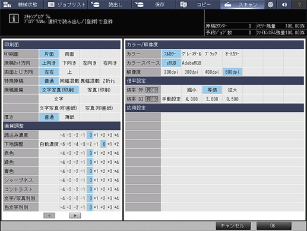307x231 pixels.
Task: Open the 保存 store tab
Action: (x=154, y=4)
